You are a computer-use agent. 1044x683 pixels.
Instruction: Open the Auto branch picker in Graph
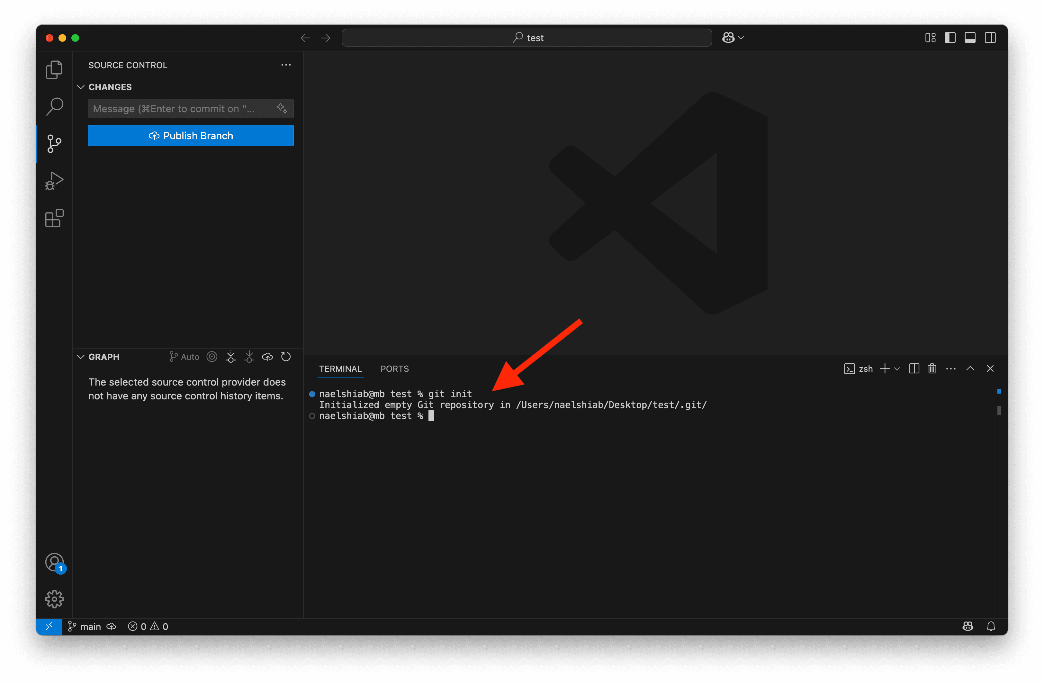(184, 357)
